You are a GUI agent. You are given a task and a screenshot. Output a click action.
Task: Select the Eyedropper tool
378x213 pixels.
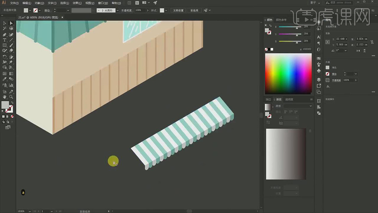click(5, 79)
